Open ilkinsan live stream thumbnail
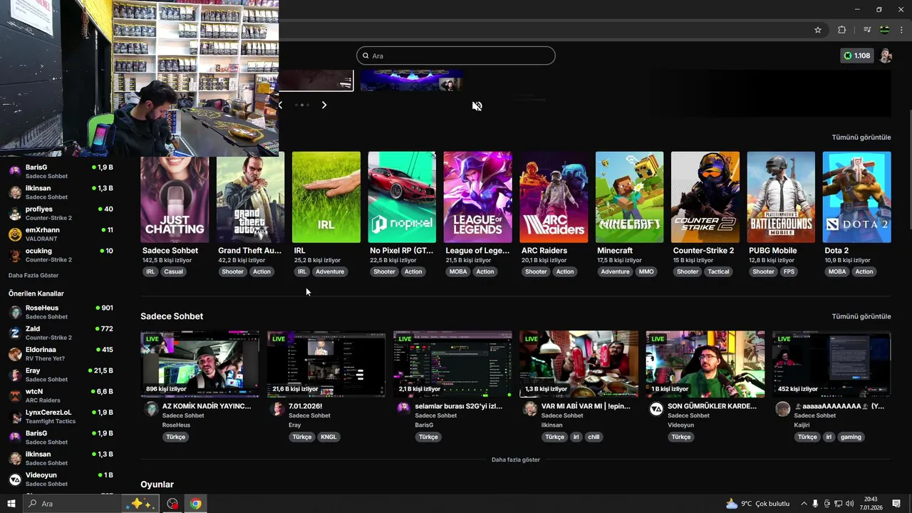The height and width of the screenshot is (513, 912). pos(579,364)
